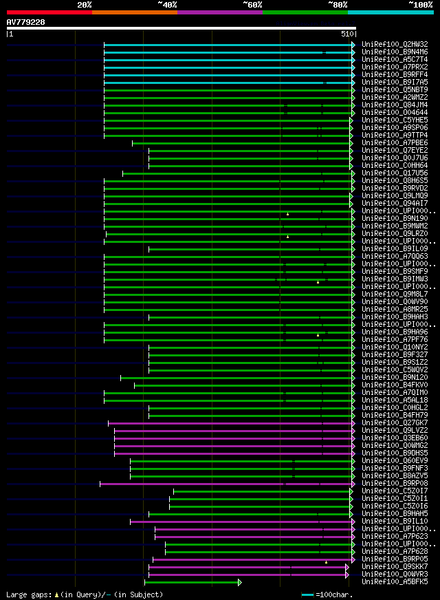
Task: Choose the UniRef100_O04644 entry
Action: point(395,113)
